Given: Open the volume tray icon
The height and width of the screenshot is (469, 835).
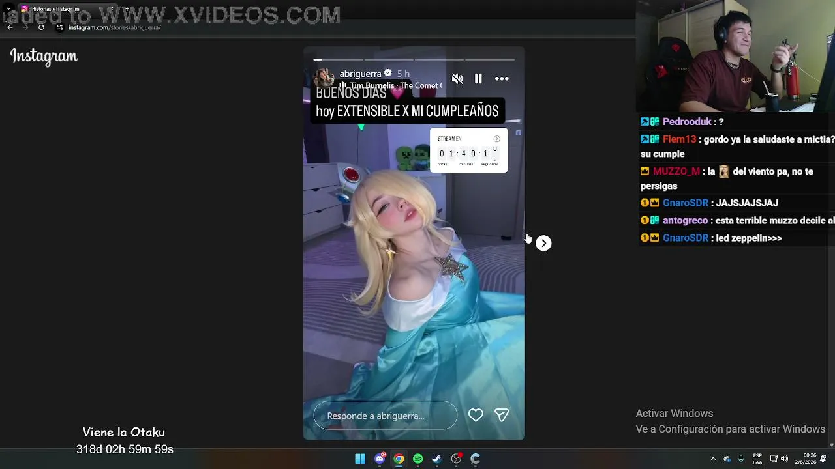Looking at the screenshot, I should (784, 459).
